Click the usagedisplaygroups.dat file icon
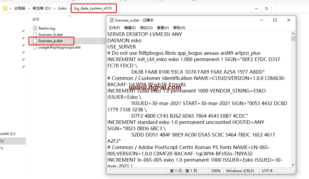Image resolution: width=309 pixels, height=179 pixels. (35, 47)
